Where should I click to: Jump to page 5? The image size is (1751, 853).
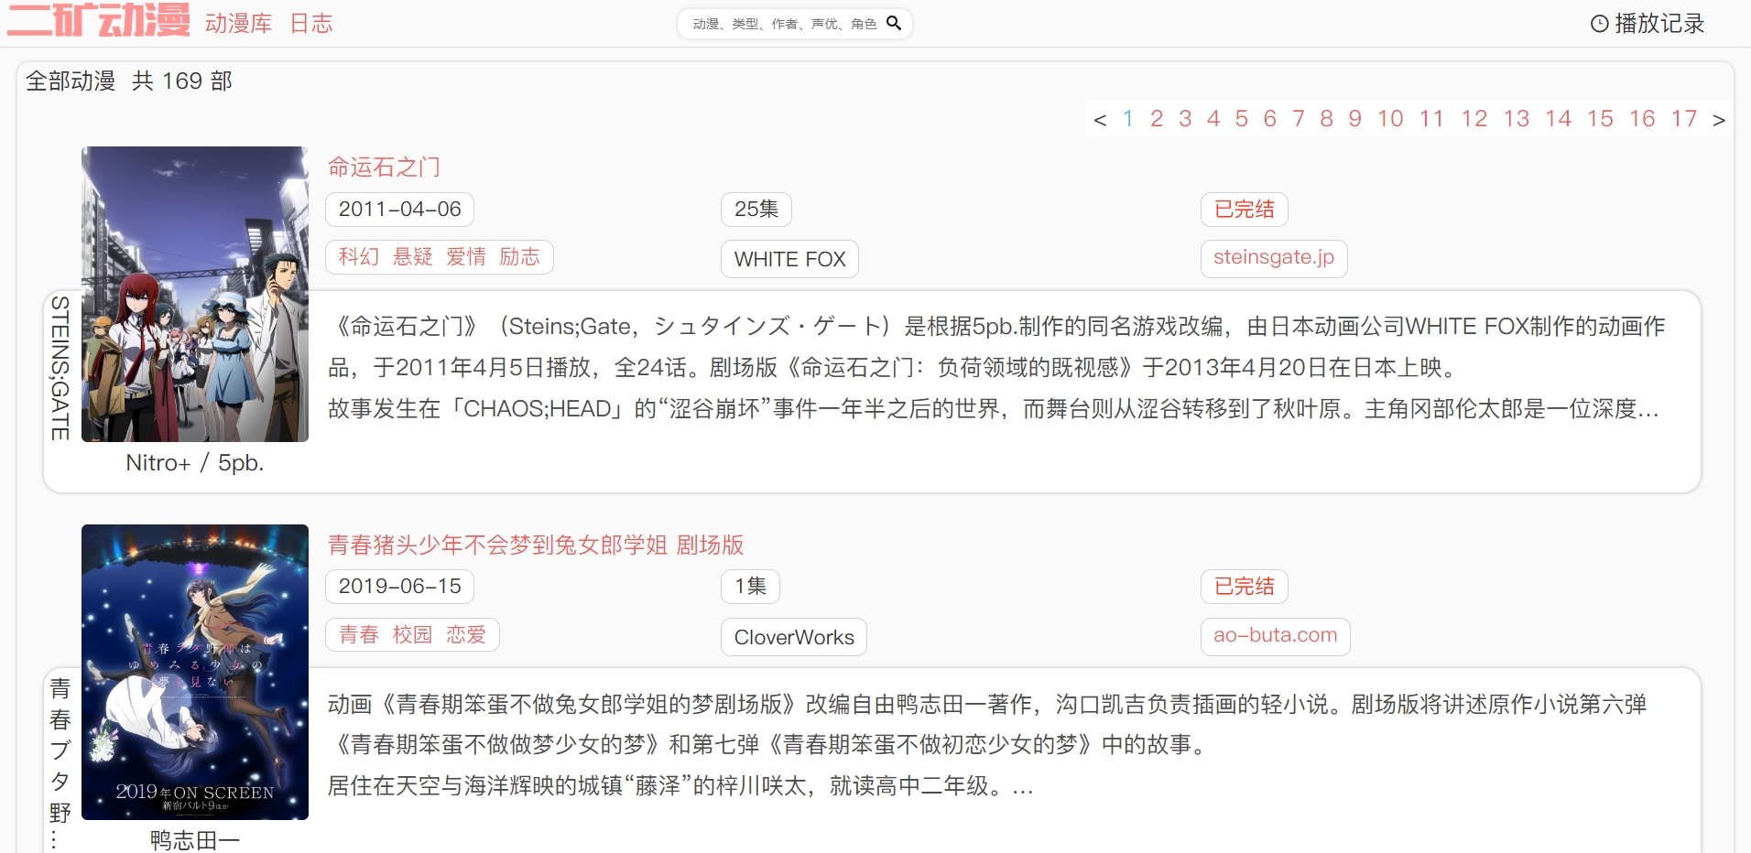coord(1241,119)
